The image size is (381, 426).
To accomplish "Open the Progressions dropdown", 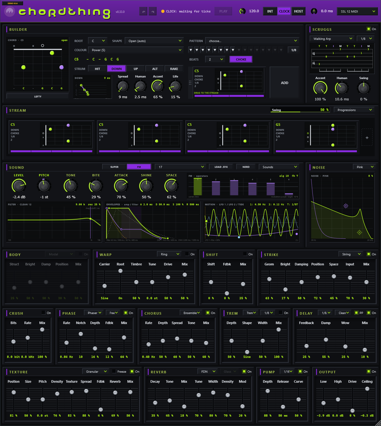I will pyautogui.click(x=354, y=110).
